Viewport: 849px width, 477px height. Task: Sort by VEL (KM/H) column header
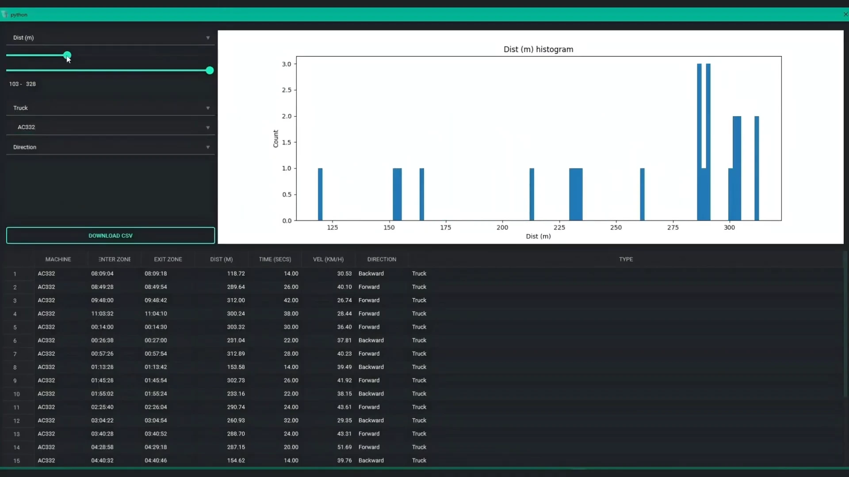pyautogui.click(x=328, y=259)
